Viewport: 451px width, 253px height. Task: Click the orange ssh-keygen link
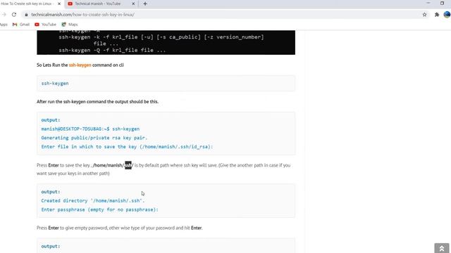pyautogui.click(x=80, y=65)
